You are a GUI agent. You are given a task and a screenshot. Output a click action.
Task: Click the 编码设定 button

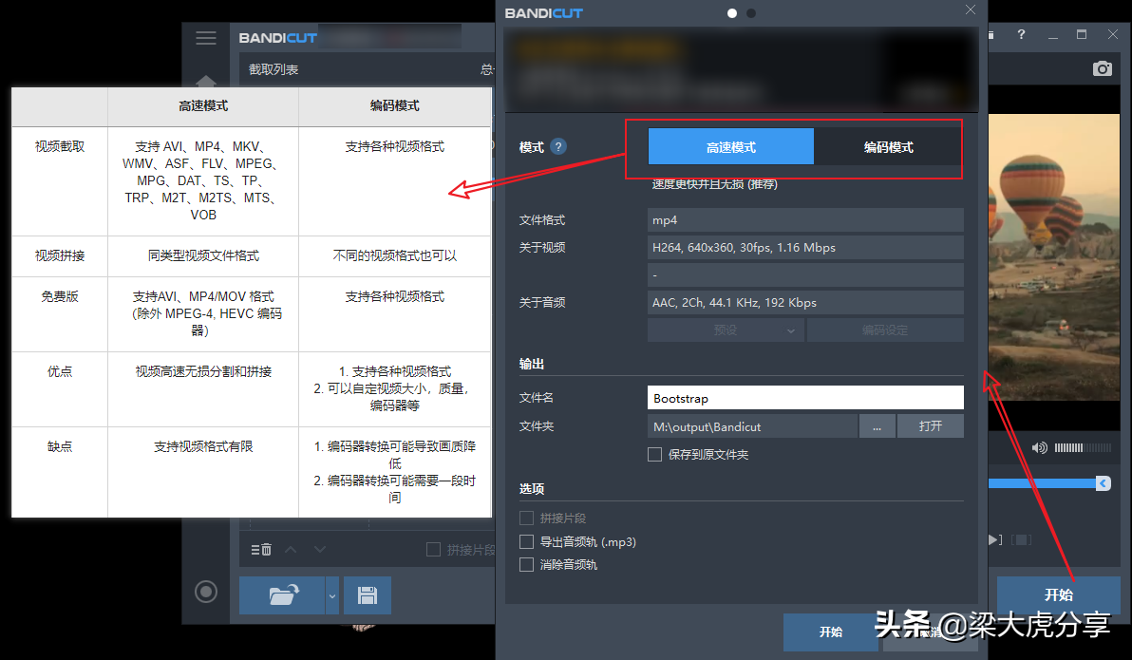tap(885, 330)
